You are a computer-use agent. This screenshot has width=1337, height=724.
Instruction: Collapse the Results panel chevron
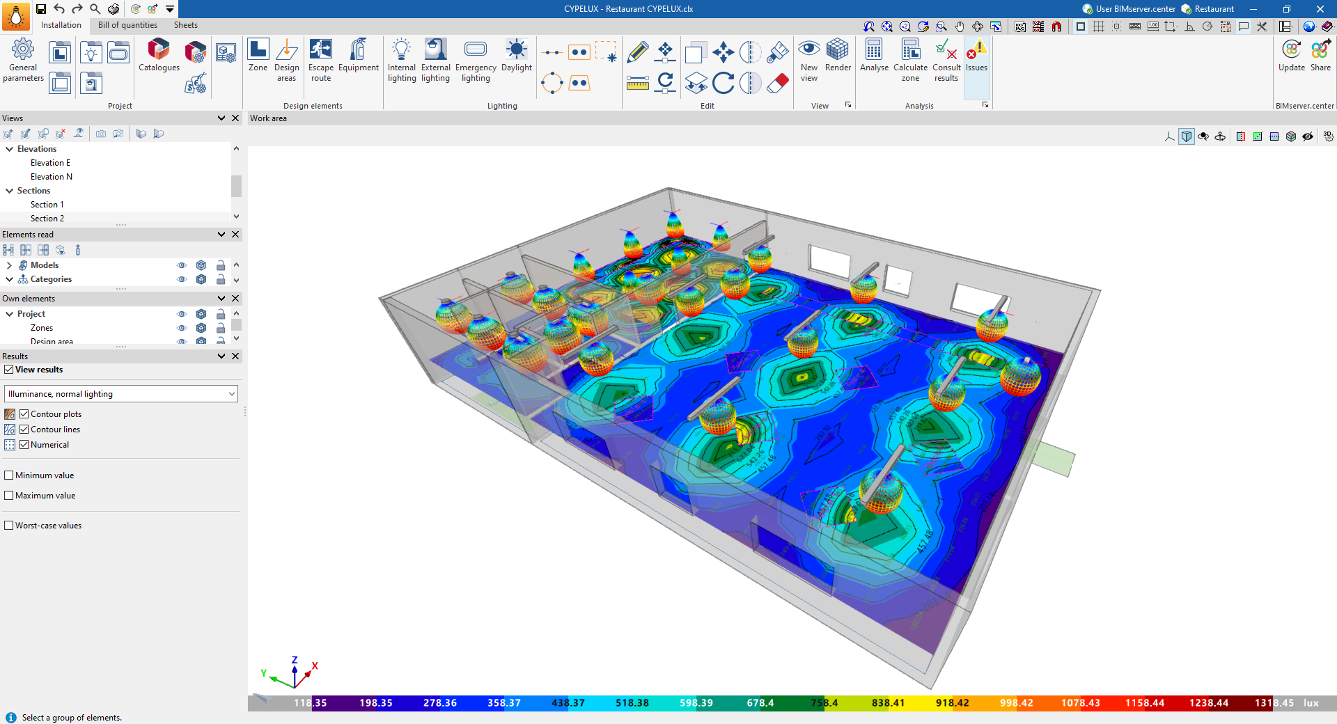221,356
